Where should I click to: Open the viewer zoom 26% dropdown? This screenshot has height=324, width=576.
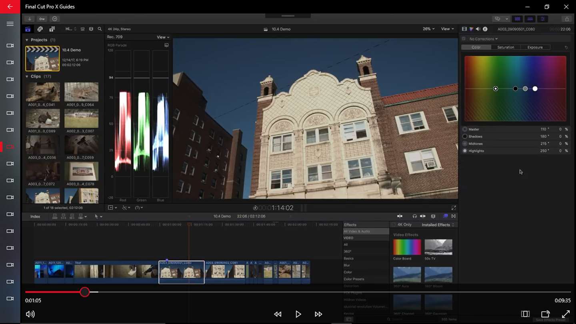pyautogui.click(x=428, y=29)
